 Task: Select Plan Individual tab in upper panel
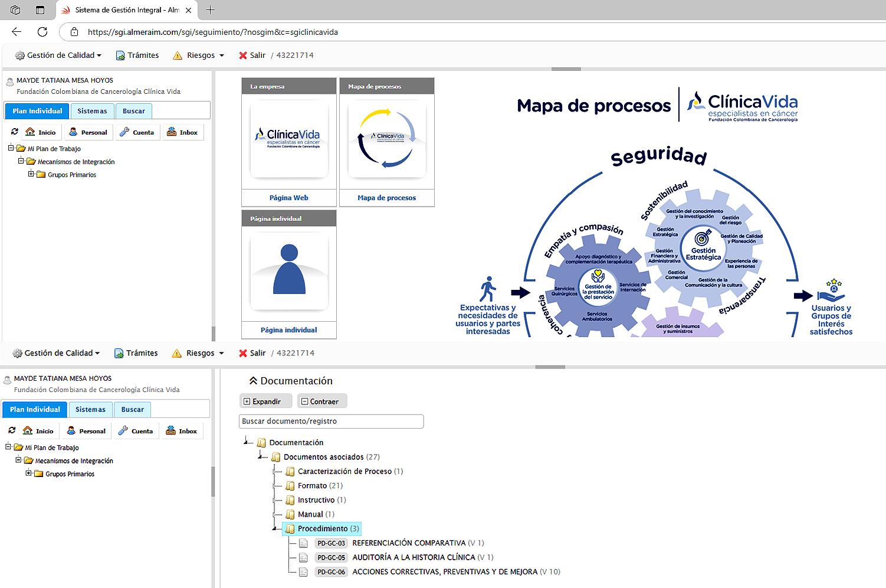pyautogui.click(x=37, y=111)
